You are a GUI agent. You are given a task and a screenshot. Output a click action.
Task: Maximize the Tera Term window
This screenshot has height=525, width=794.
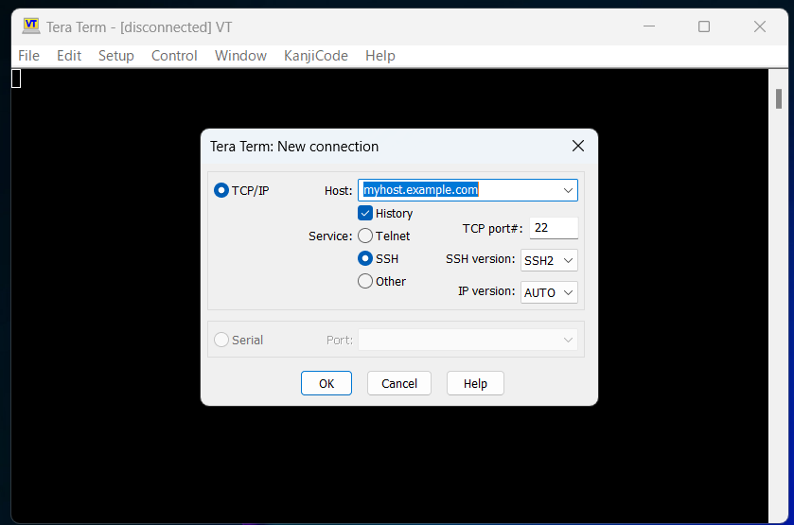[704, 26]
